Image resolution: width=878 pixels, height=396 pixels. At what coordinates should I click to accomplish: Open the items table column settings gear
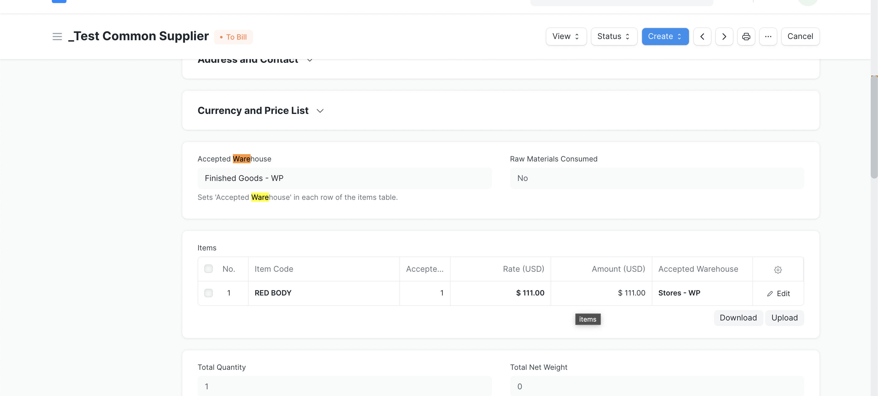[x=778, y=269]
